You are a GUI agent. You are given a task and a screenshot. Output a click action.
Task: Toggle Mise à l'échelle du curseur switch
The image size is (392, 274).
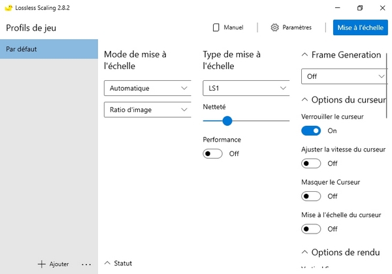click(x=311, y=229)
